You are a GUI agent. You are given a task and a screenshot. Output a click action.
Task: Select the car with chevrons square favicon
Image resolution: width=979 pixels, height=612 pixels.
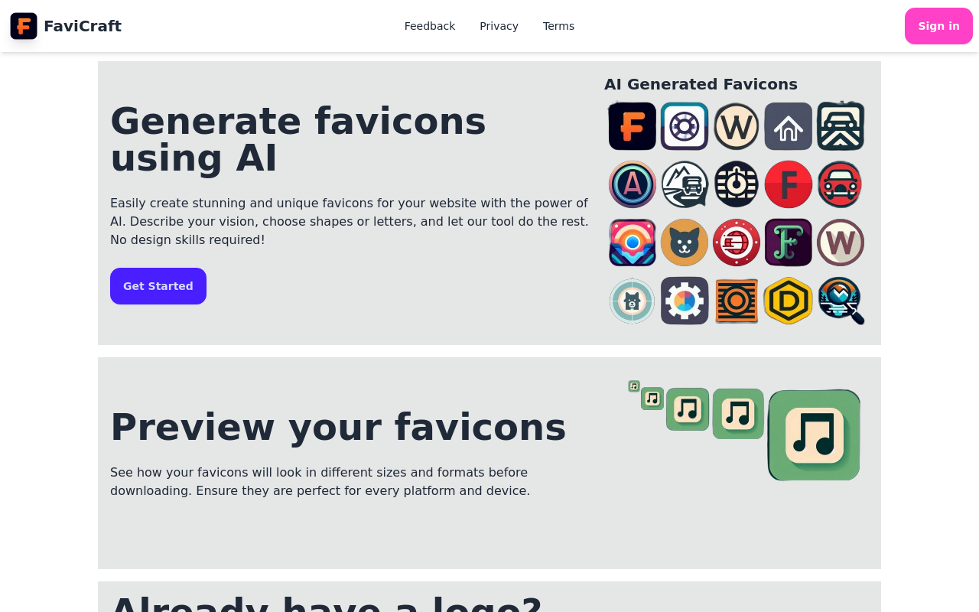(841, 126)
